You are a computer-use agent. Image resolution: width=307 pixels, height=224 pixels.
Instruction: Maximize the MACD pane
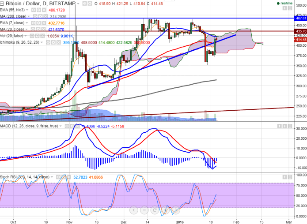290,126
